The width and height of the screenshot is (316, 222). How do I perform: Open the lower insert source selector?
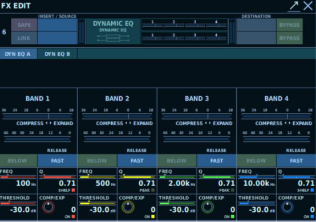57,38
